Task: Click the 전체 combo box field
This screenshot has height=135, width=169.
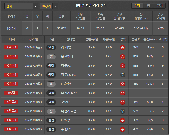Action: tap(21, 6)
